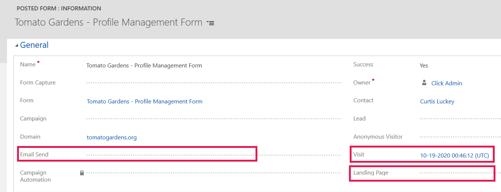501x192 pixels.
Task: Click the General section heading
Action: [x=34, y=45]
